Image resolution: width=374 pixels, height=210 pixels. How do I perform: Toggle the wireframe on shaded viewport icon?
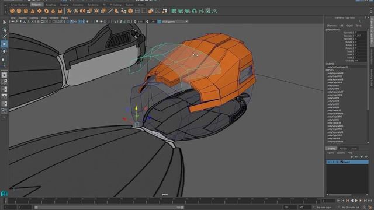(71, 22)
